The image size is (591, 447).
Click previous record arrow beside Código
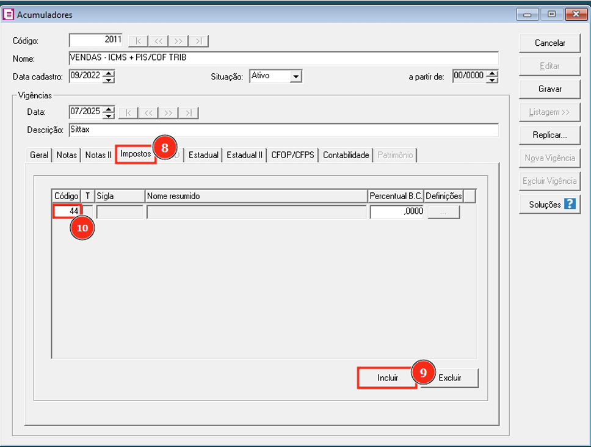(158, 41)
